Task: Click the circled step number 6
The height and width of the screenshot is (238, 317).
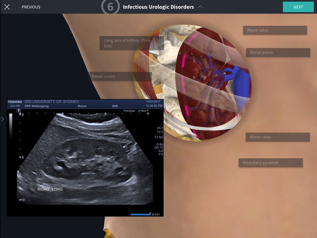Action: (x=110, y=7)
